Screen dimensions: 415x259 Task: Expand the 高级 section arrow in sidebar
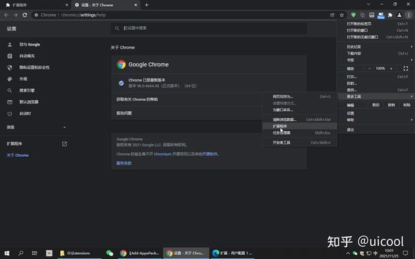point(64,128)
